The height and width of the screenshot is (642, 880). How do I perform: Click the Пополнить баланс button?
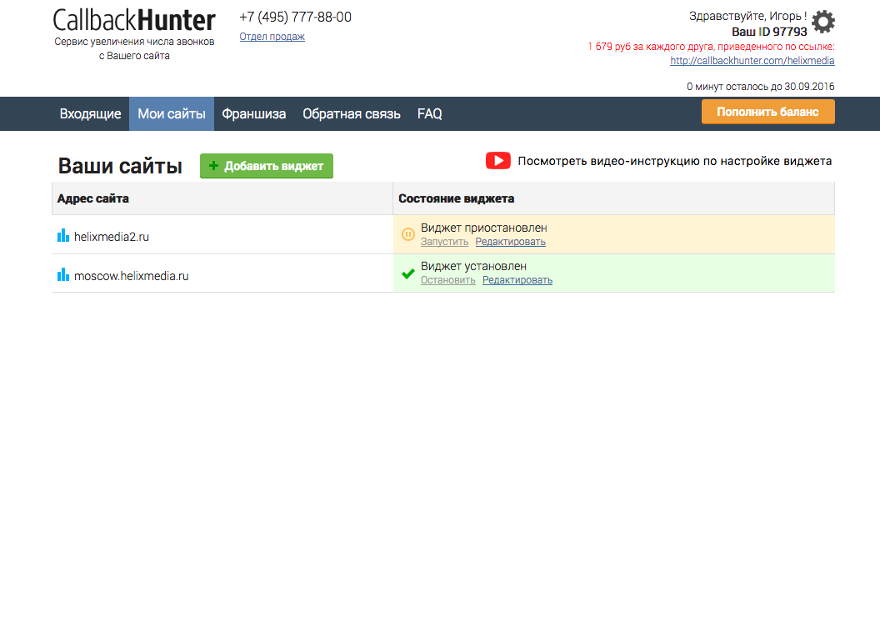(x=767, y=112)
